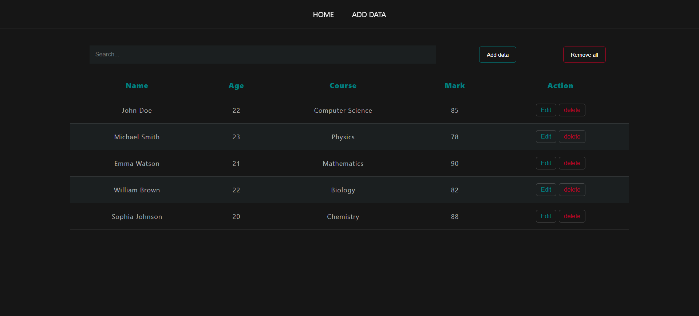
Task: Focus the Search input field
Action: [x=263, y=55]
